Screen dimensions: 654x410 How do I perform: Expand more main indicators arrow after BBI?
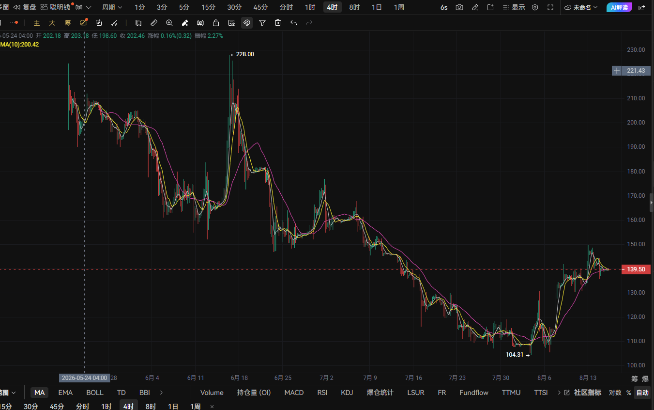coord(161,393)
